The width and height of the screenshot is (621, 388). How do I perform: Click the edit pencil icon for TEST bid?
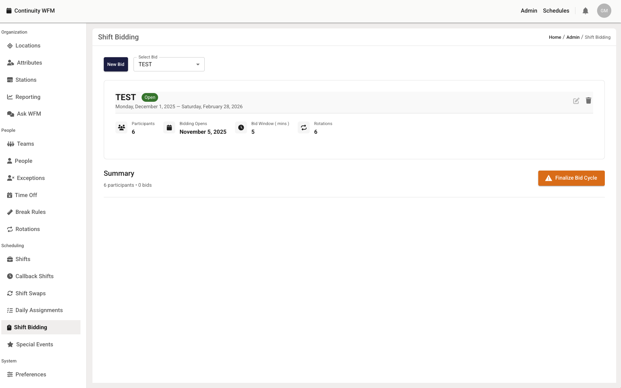576,101
